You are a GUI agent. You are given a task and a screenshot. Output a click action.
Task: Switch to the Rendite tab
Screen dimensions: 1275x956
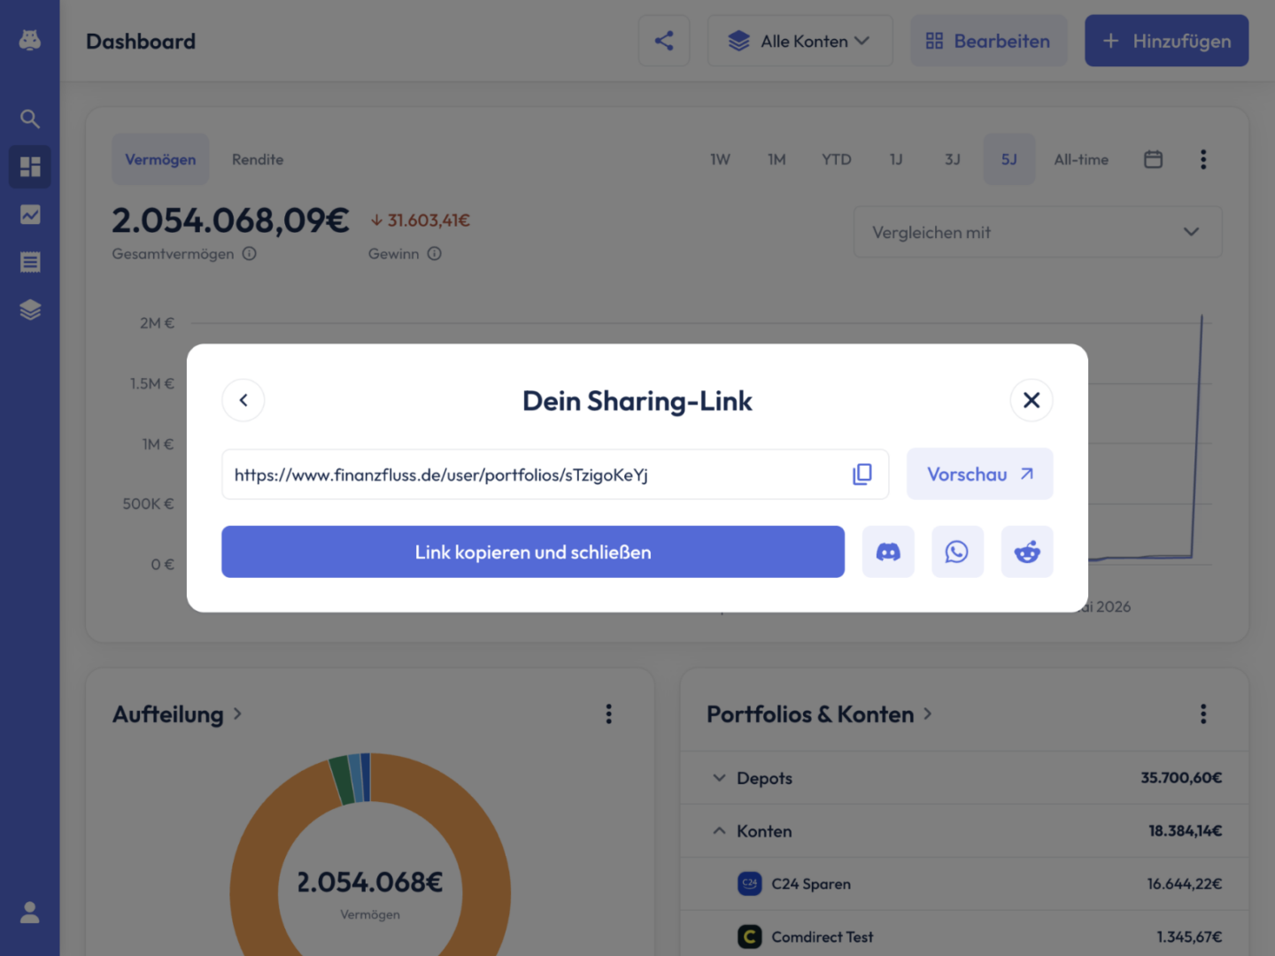pos(258,159)
